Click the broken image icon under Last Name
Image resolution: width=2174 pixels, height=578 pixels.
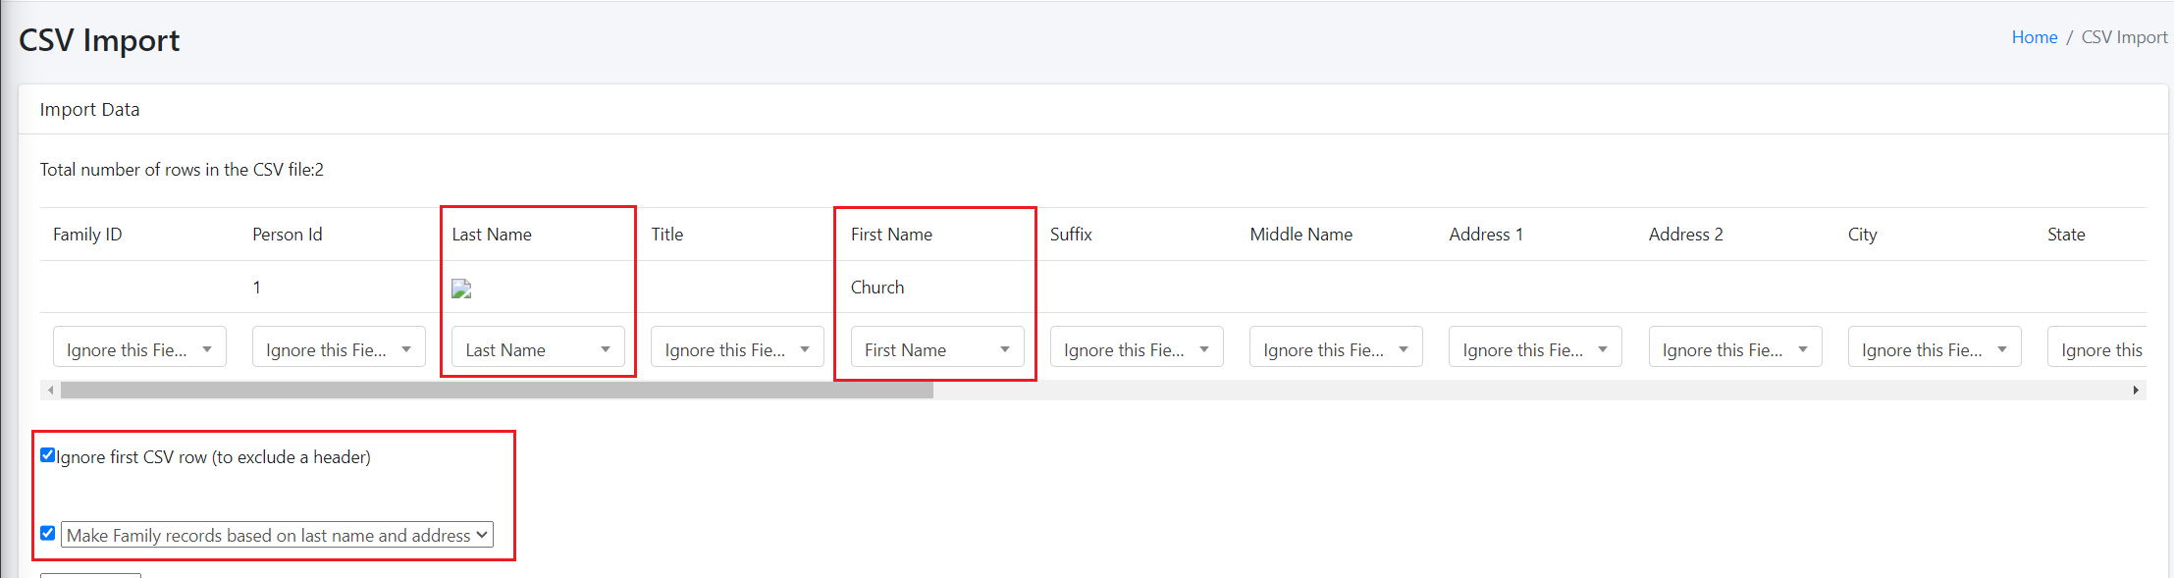[x=461, y=289]
